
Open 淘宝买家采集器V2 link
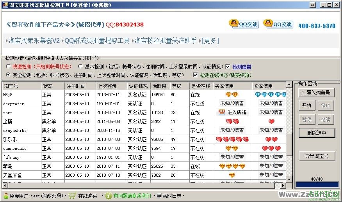click(x=34, y=40)
